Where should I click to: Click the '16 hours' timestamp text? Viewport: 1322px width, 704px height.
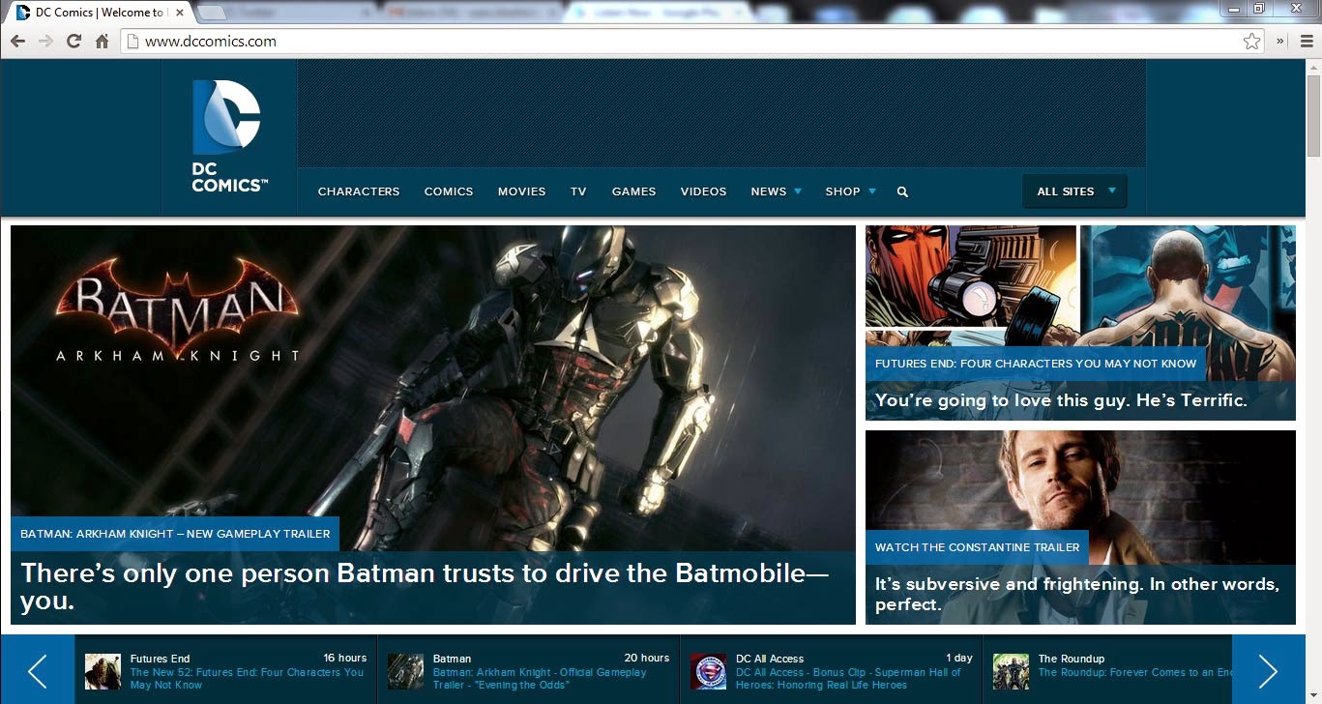(x=345, y=659)
